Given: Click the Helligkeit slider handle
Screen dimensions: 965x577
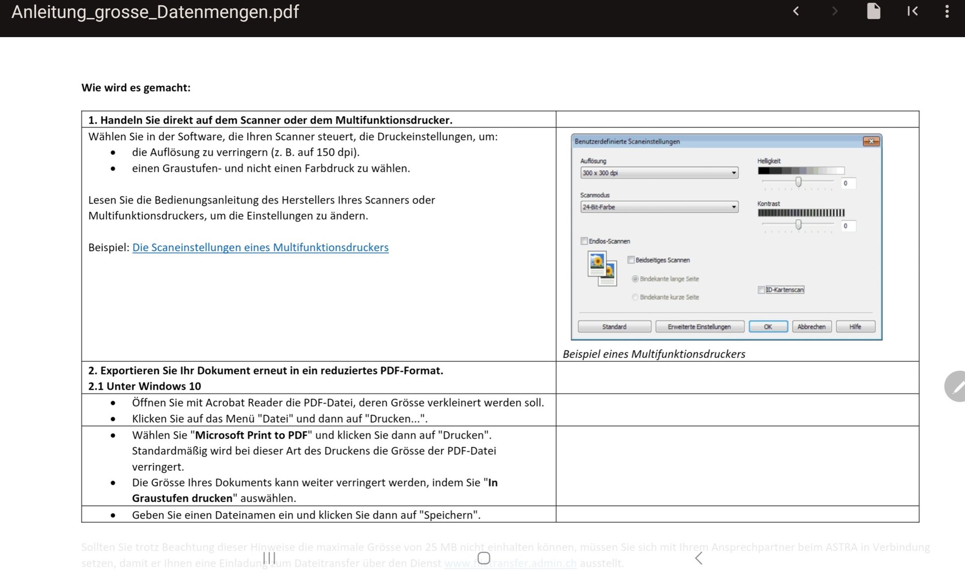Looking at the screenshot, I should (798, 182).
